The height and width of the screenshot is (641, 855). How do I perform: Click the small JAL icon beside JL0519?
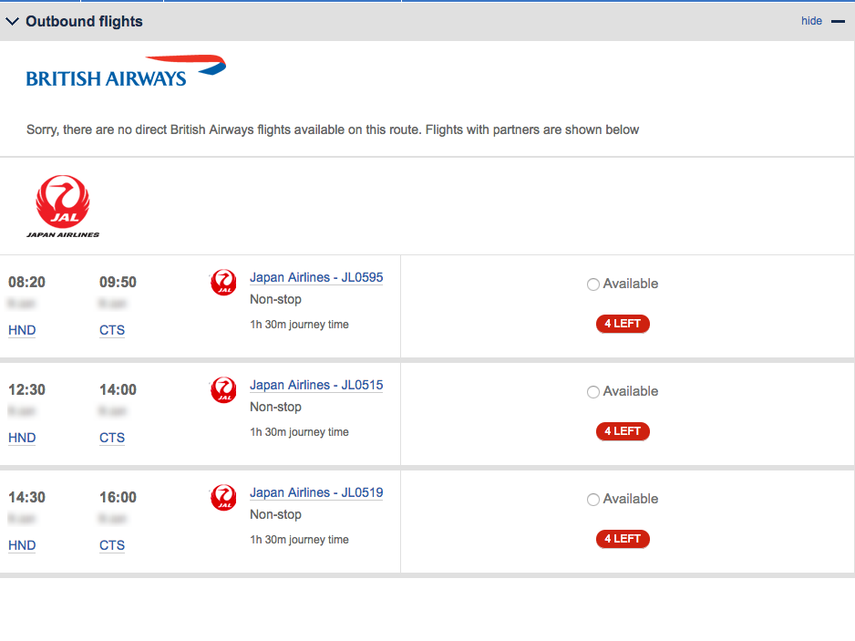(223, 497)
